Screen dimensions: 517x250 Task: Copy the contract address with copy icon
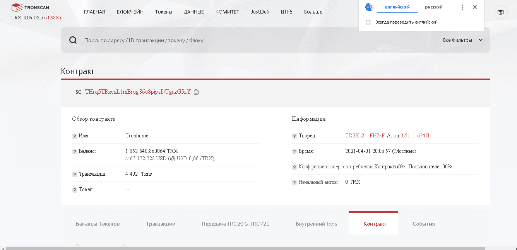click(x=196, y=92)
